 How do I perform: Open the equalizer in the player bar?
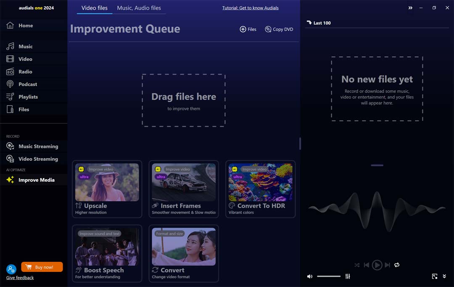[348, 276]
